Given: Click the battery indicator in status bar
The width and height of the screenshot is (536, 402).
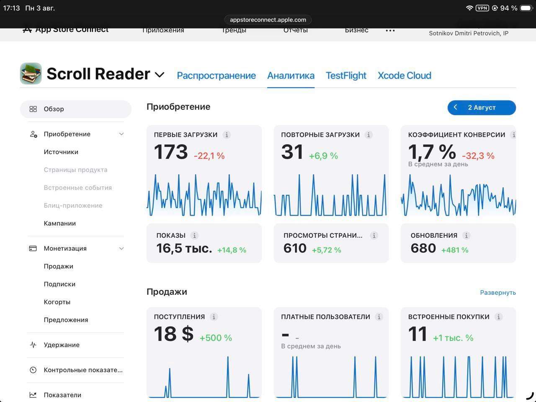Looking at the screenshot, I should click(x=526, y=8).
